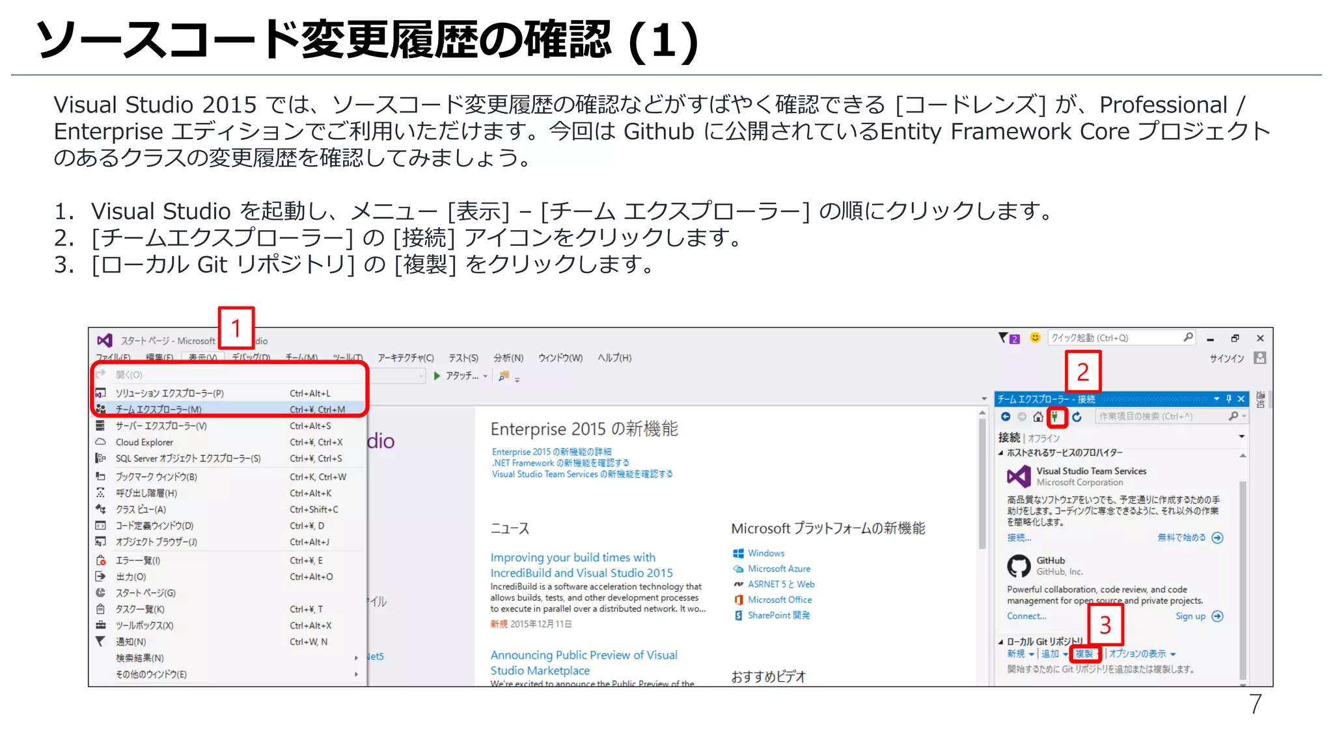Click the start page vertical scrollbar
This screenshot has height=749, width=1333.
pos(982,483)
